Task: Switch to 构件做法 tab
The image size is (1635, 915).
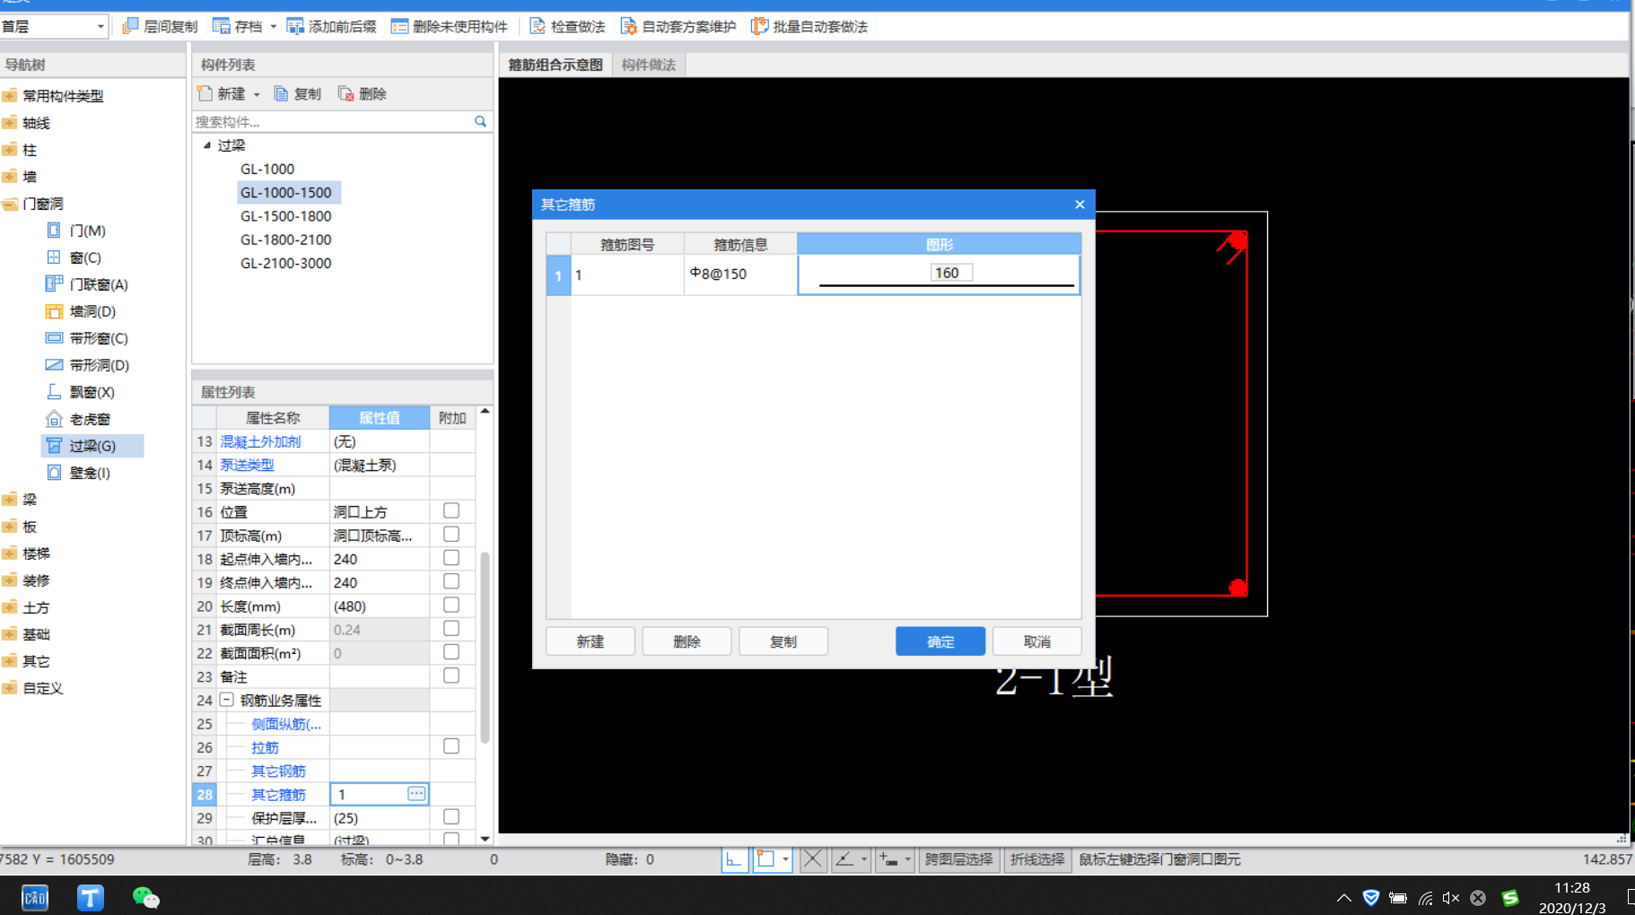Action: (x=649, y=65)
